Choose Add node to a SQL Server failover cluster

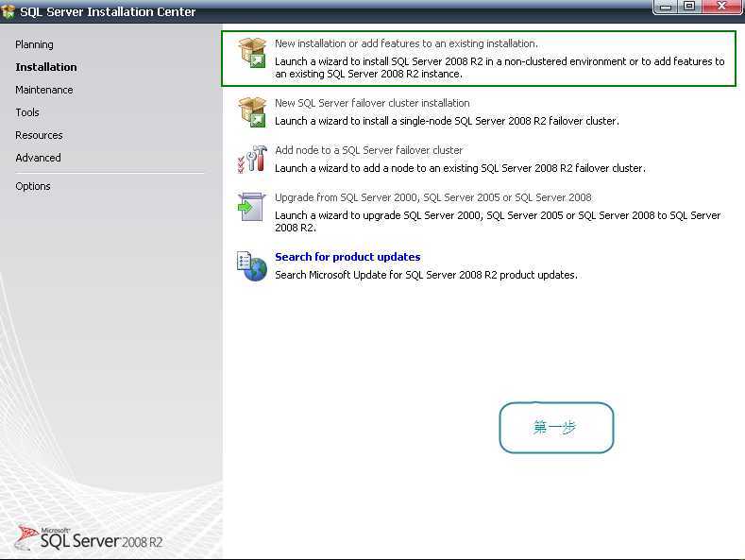368,150
